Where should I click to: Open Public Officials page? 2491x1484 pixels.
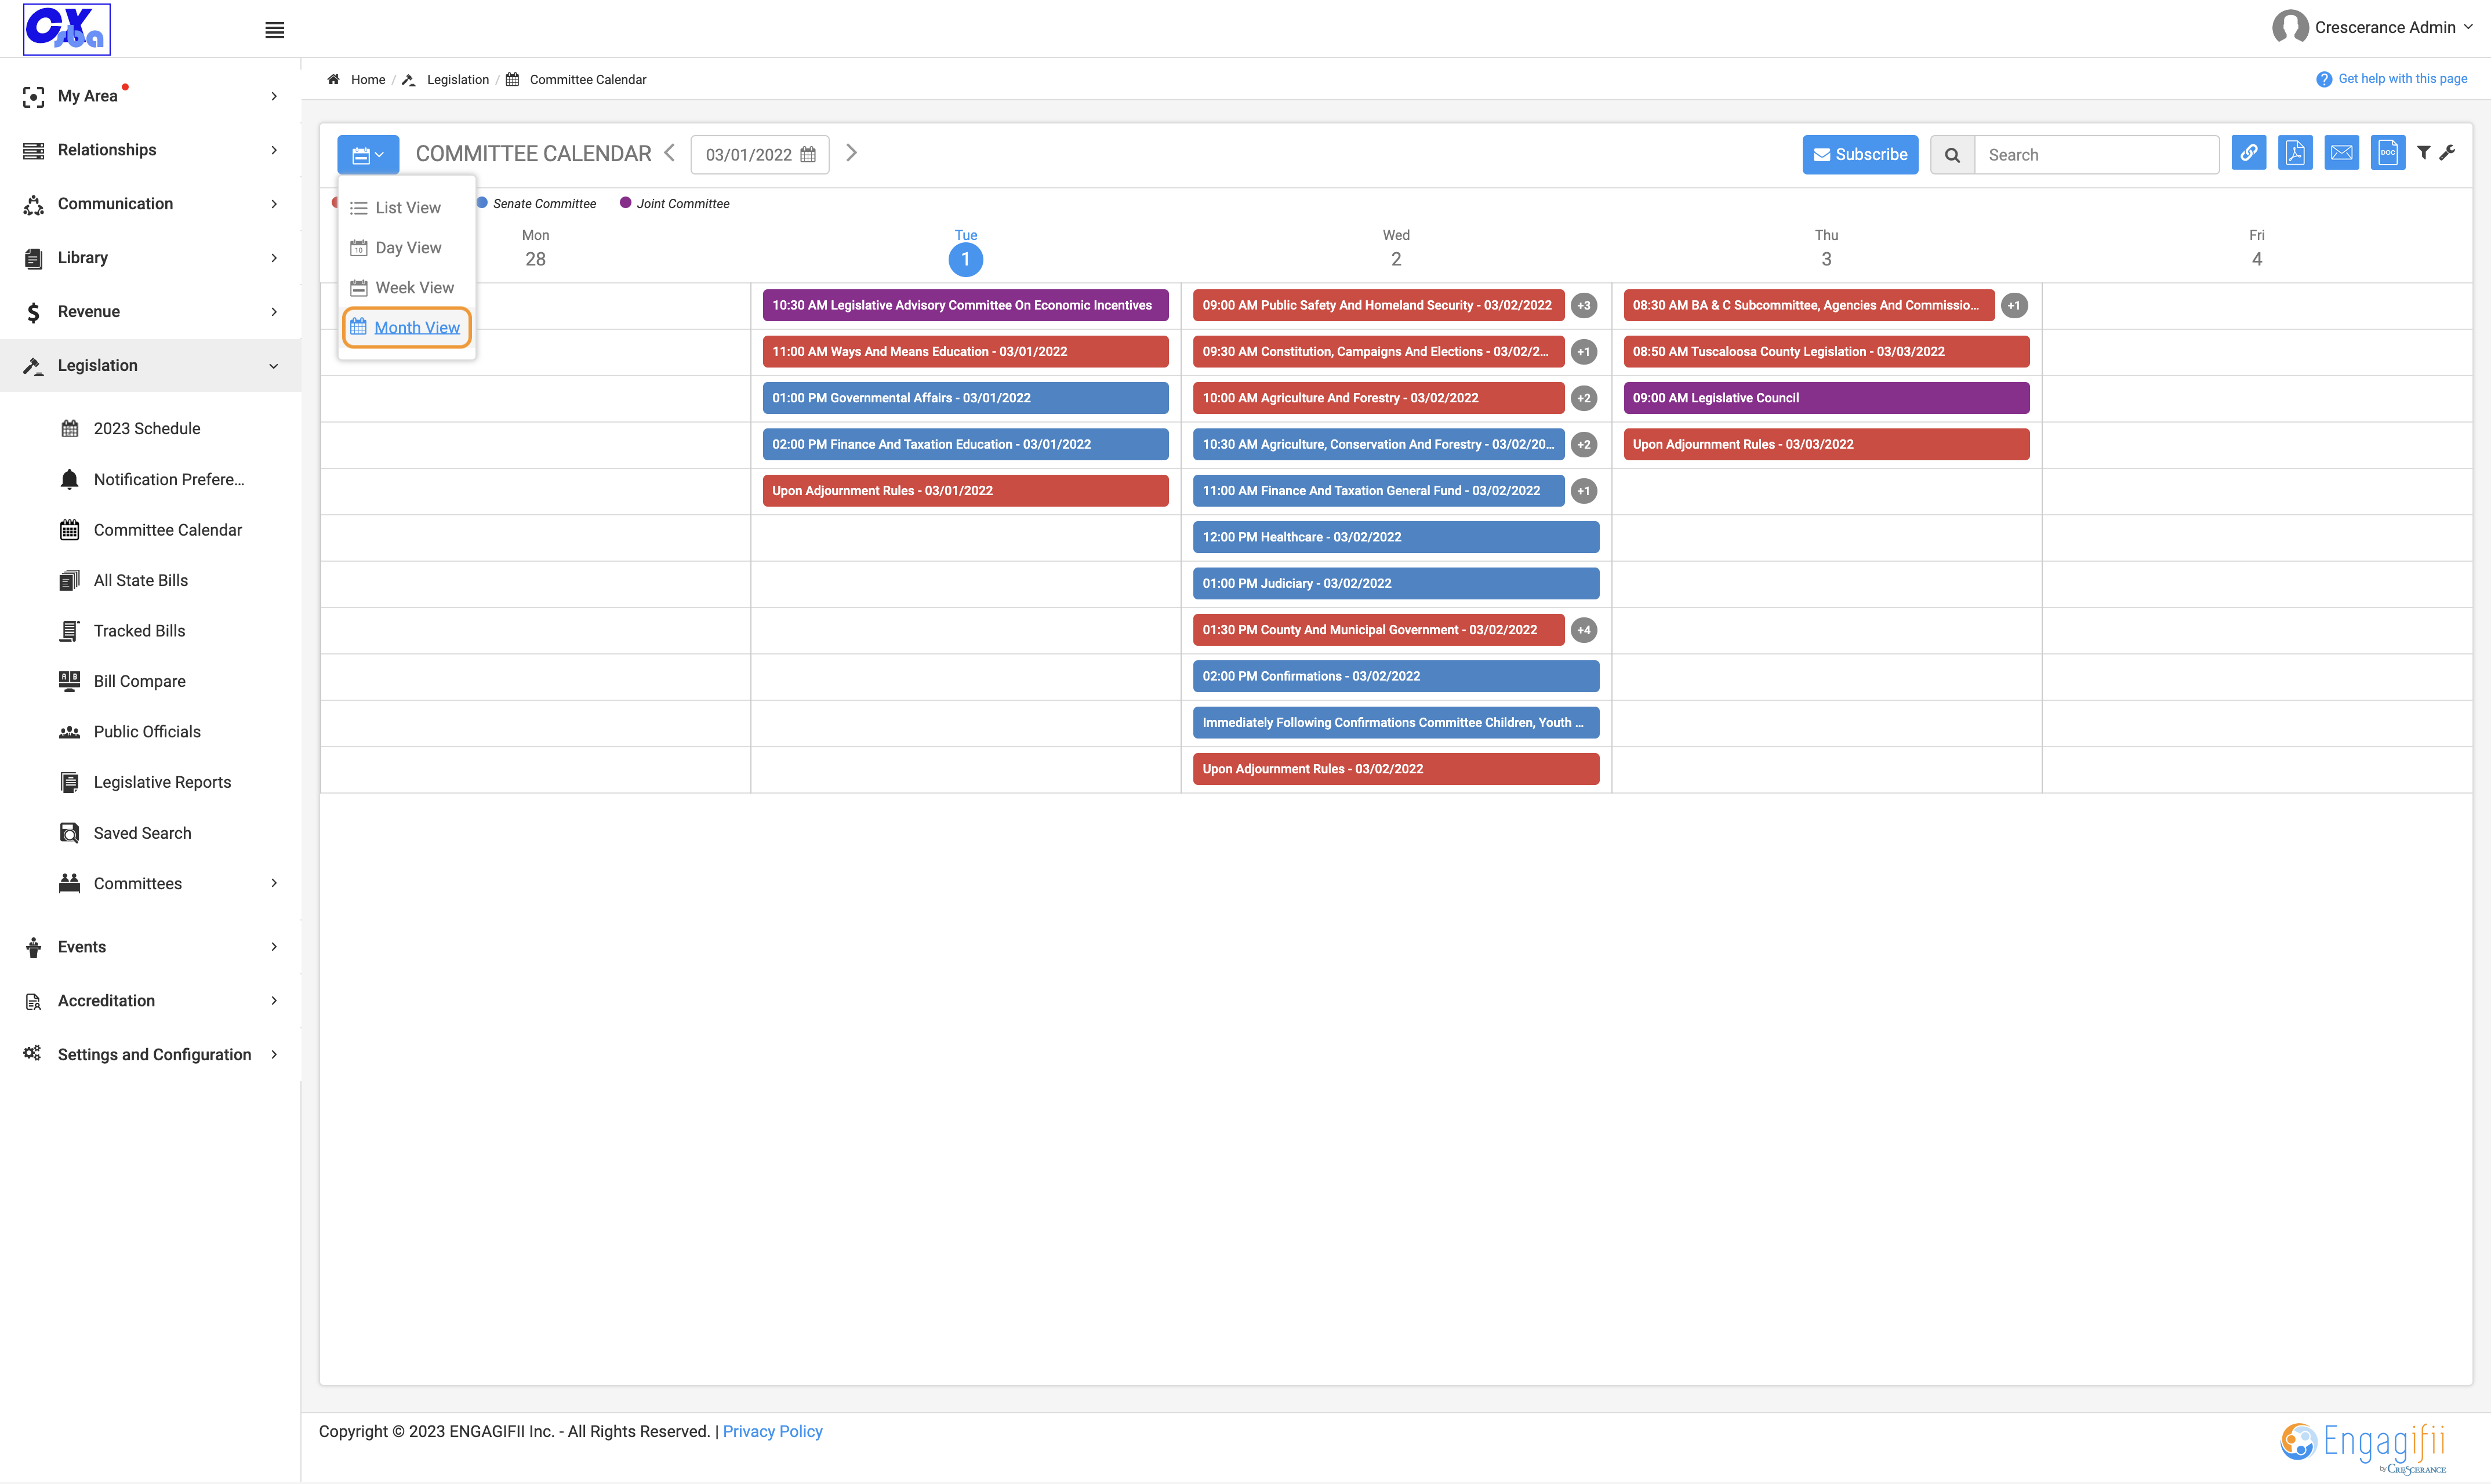coord(130,732)
